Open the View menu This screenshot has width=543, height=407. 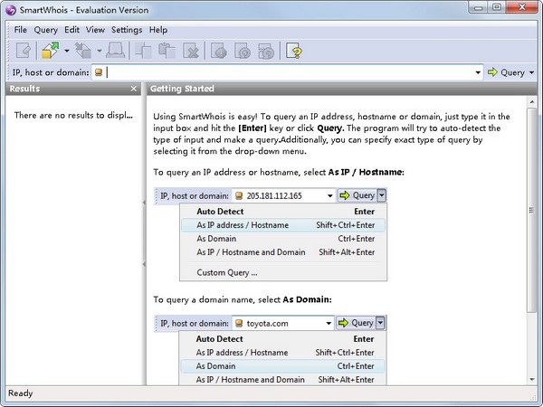pos(95,30)
